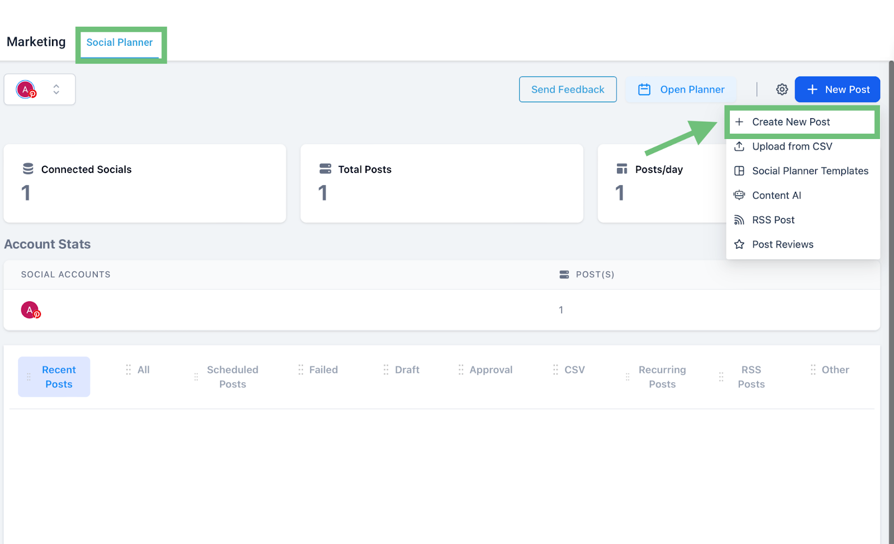Show the Failed posts tab
Viewport: 894px width, 544px height.
(324, 369)
